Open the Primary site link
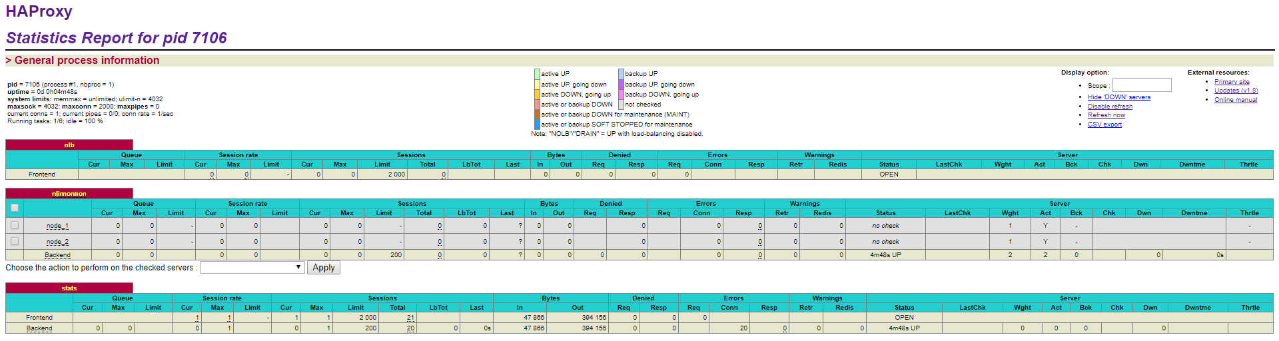The height and width of the screenshot is (341, 1279). (x=1232, y=82)
